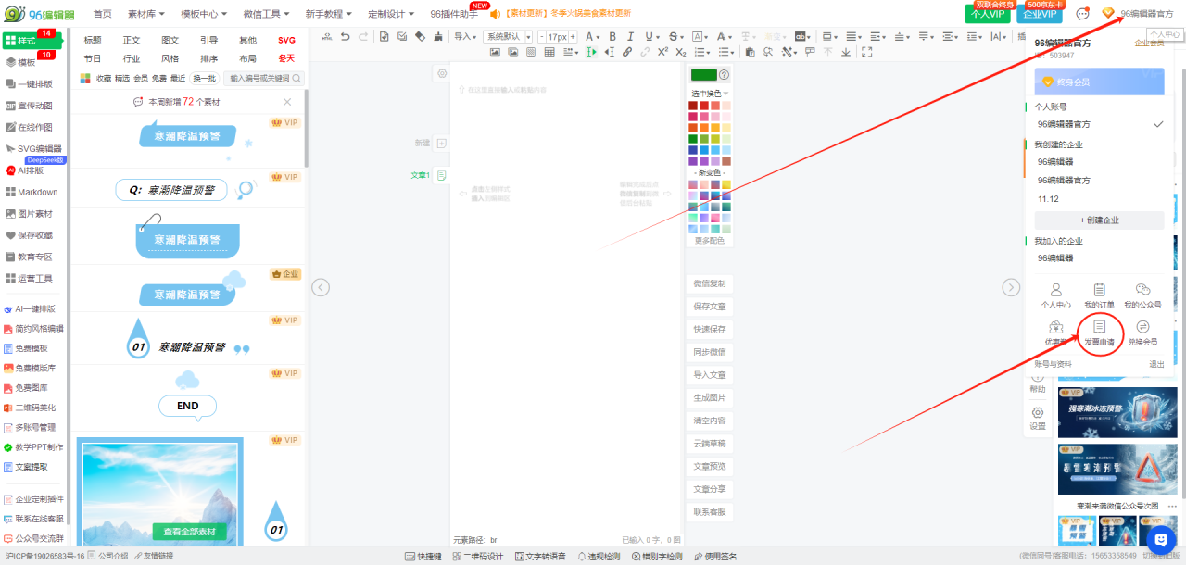Select the 96编辑器官方 personal account
This screenshot has width=1186, height=565.
click(1064, 124)
